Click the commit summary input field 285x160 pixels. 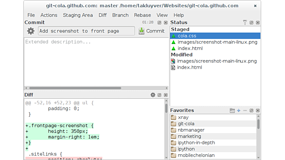pos(86,31)
